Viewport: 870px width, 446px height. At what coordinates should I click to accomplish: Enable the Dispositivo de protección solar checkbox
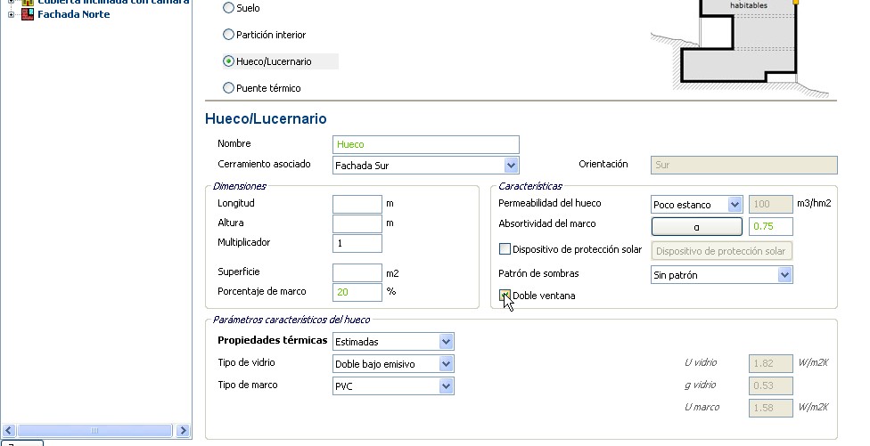[x=505, y=250]
